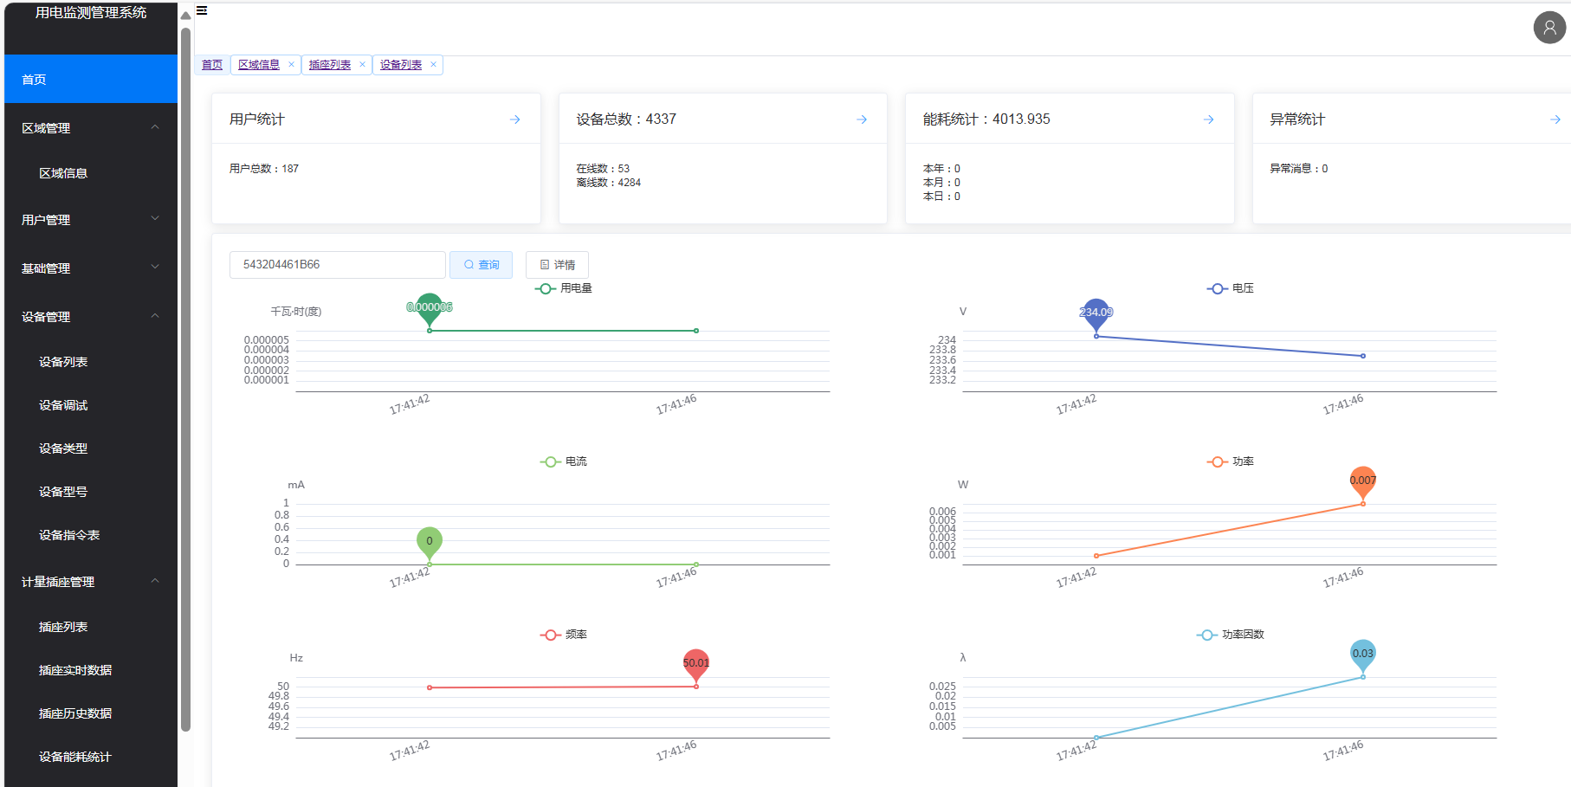1571x787 pixels.
Task: Toggle the 电压 legend series
Action: [x=1231, y=288]
